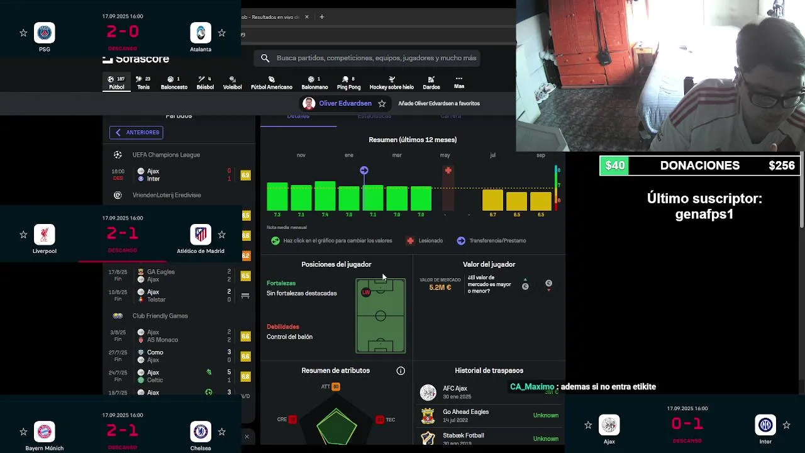Expand the Mas sports menu
The image size is (805, 453).
click(459, 82)
